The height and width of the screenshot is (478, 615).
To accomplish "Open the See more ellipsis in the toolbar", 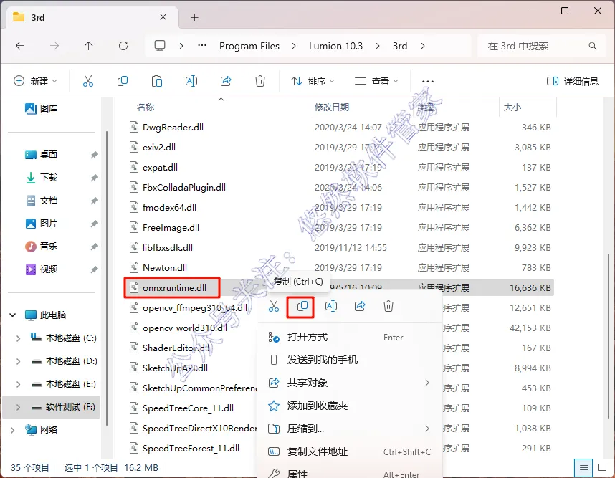I will [427, 81].
